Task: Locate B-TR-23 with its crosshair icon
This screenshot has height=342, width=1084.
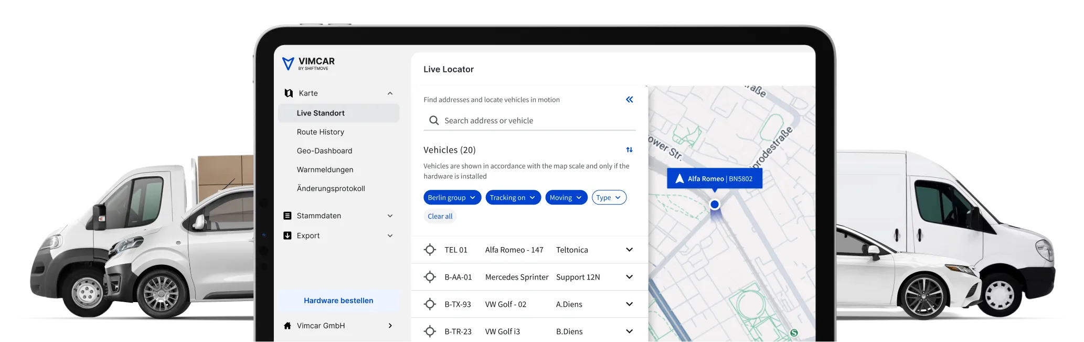Action: click(x=430, y=332)
